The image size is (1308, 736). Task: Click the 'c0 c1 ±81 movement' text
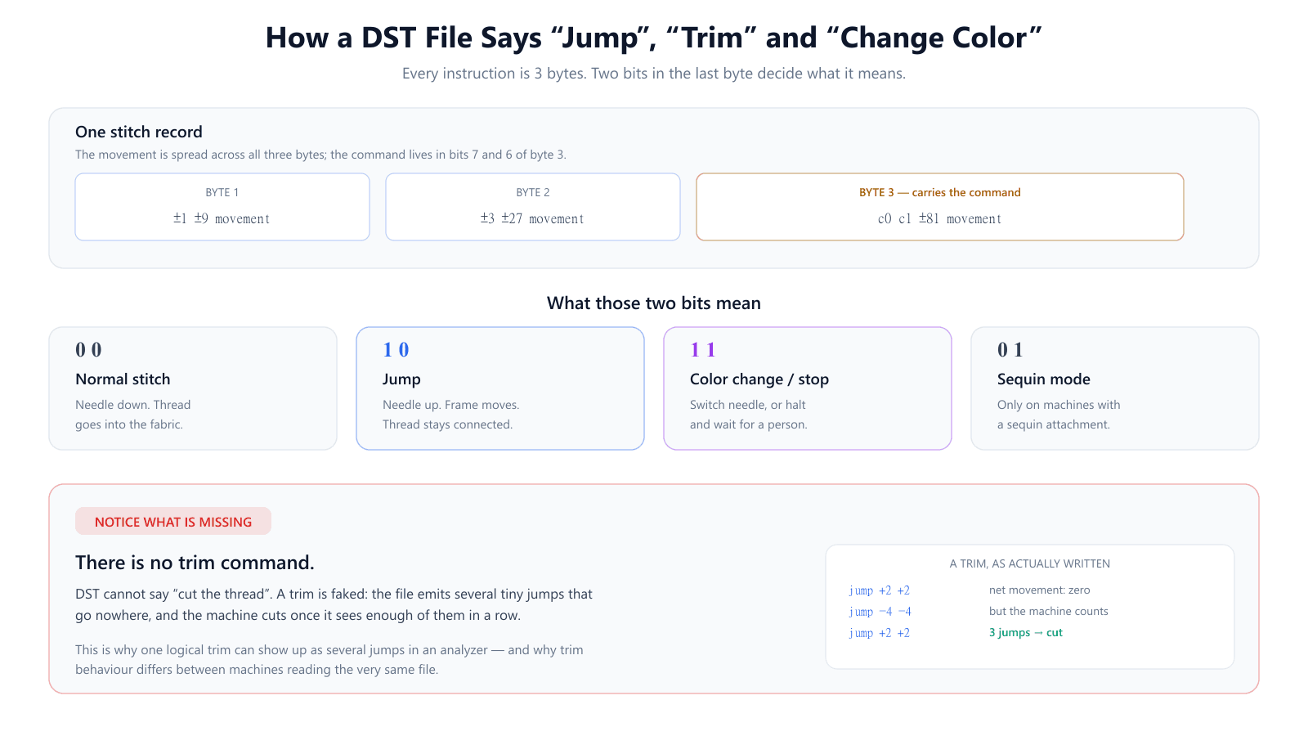pos(939,218)
